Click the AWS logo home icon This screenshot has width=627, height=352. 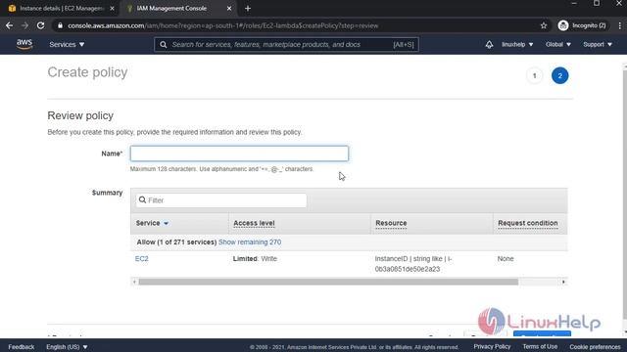point(24,44)
